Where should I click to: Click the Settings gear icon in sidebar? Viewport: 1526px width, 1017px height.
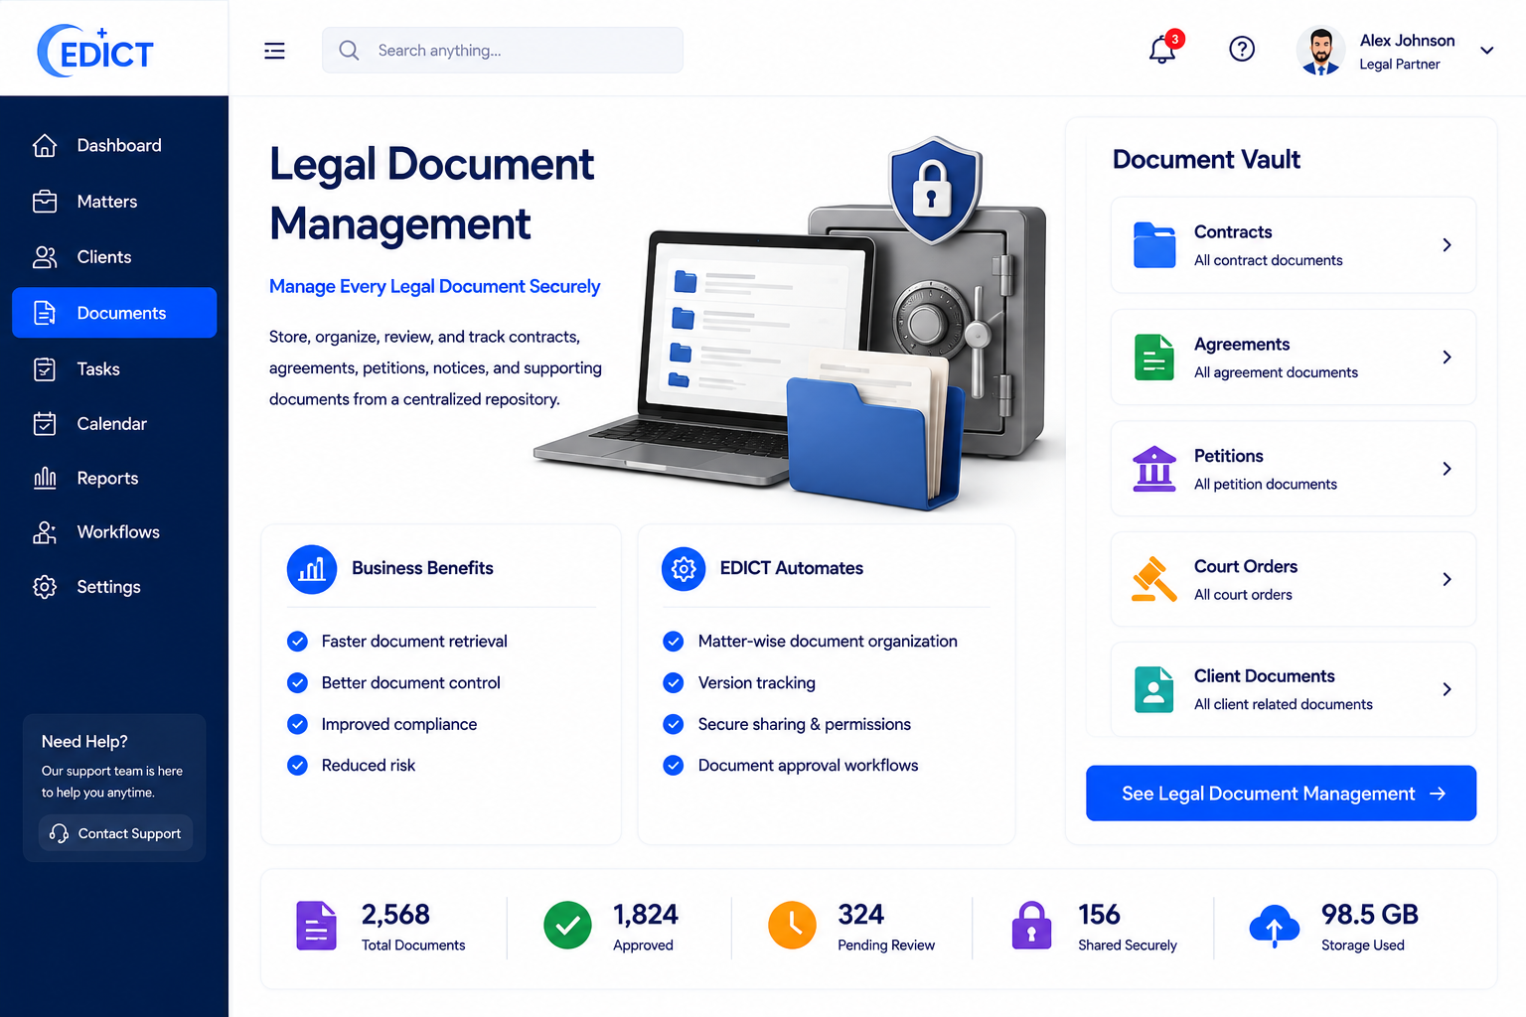(x=45, y=587)
